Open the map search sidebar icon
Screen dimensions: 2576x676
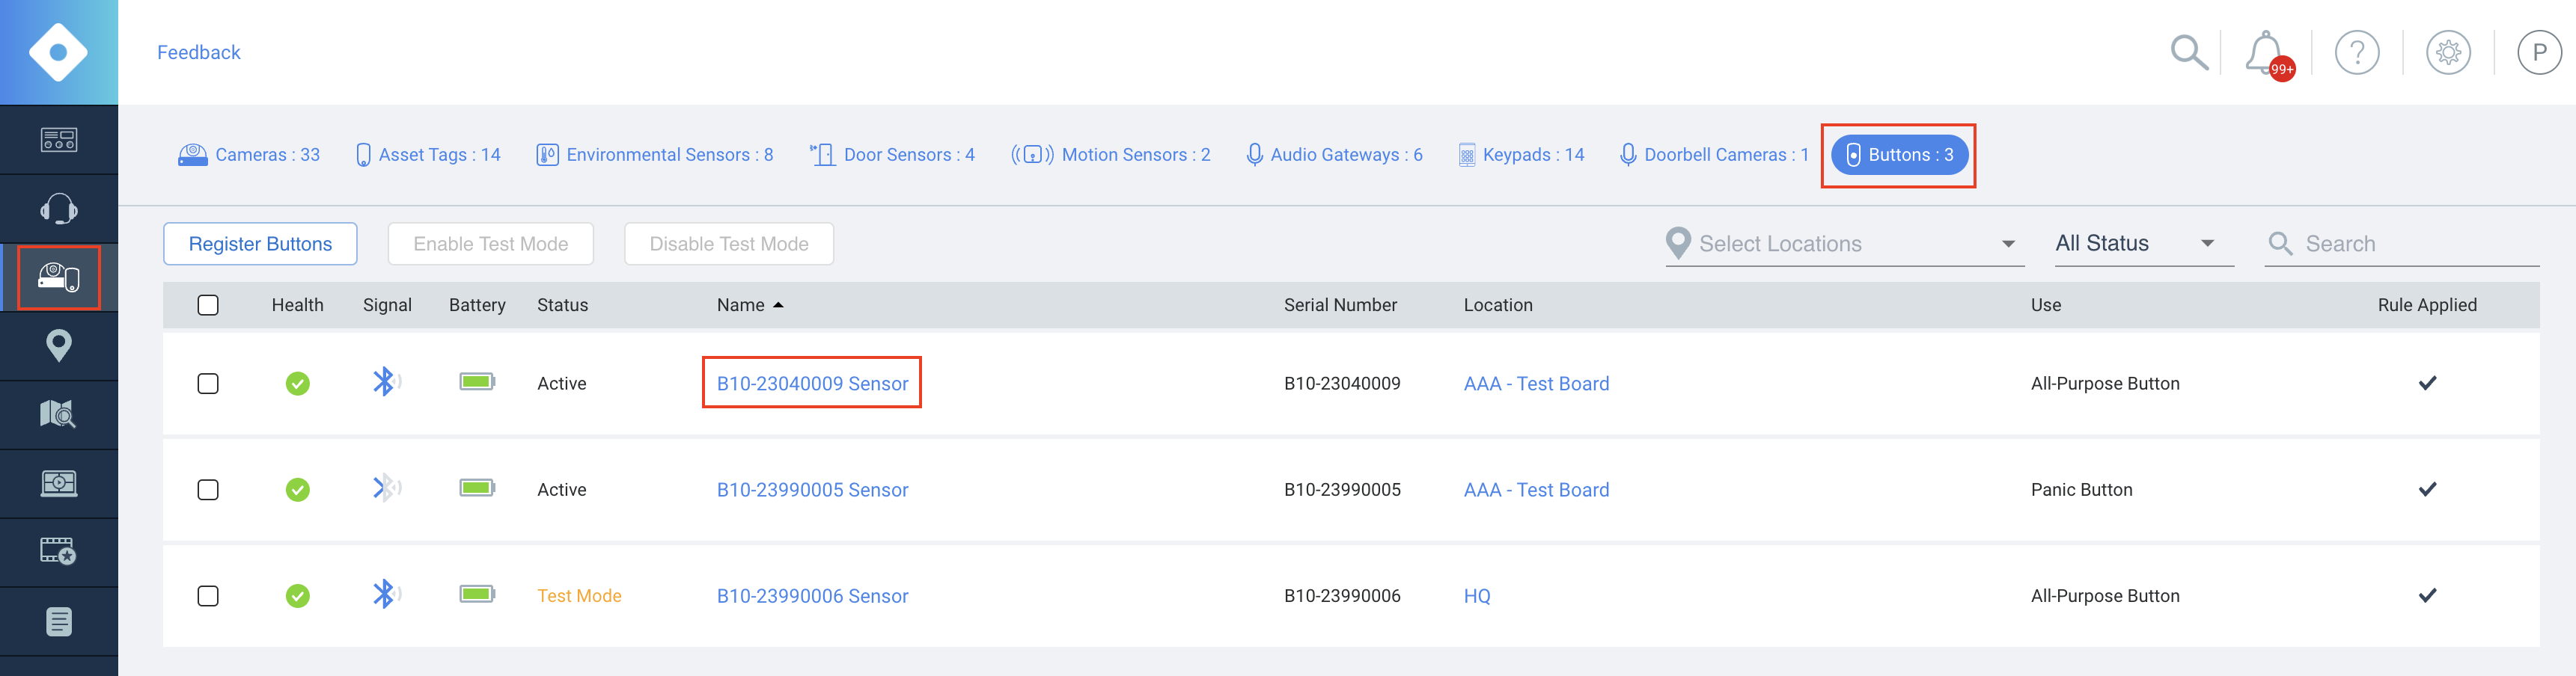59,414
